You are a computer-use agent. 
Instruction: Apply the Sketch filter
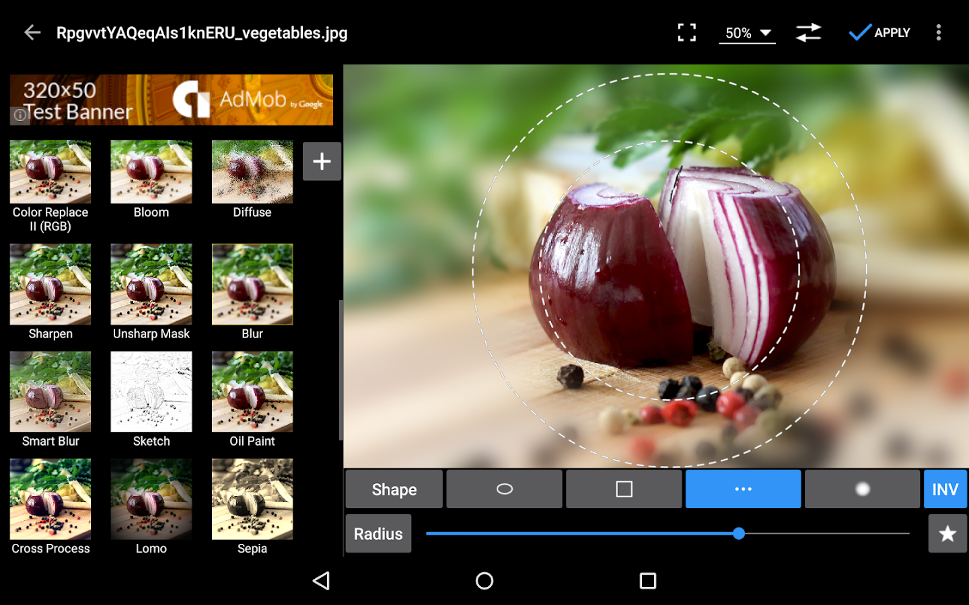(151, 392)
